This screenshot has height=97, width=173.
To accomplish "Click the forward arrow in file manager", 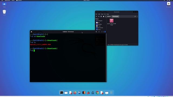I will click(x=99, y=16).
